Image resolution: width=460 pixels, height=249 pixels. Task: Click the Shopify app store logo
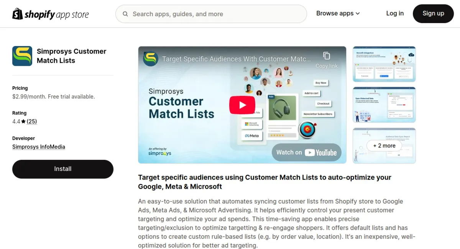[50, 13]
